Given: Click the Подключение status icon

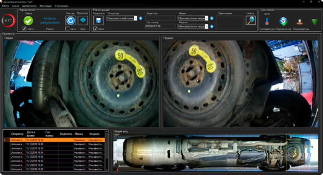Looking at the screenshot, I should pos(283,21).
